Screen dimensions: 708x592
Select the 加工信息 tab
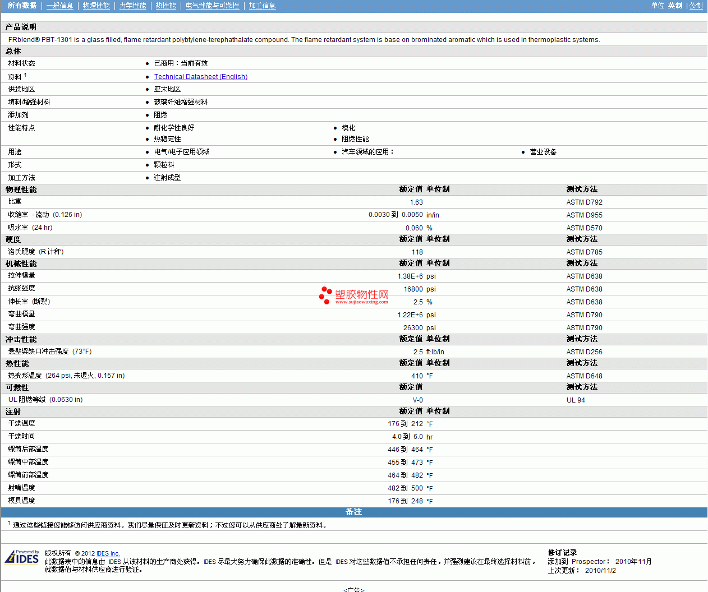click(262, 6)
